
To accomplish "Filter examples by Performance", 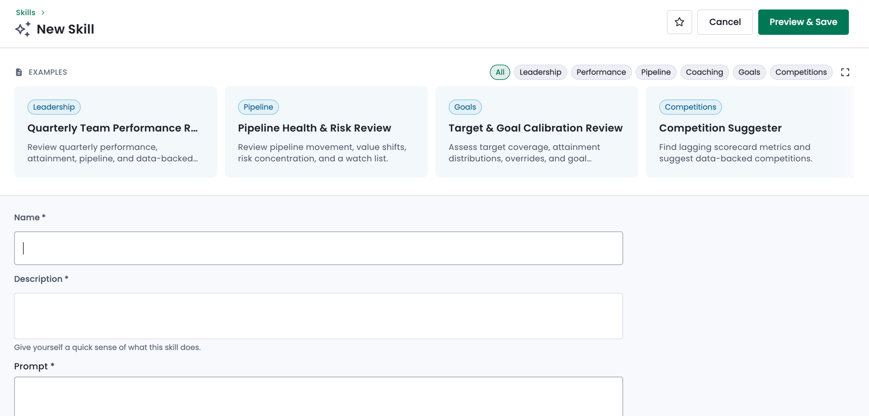I will [x=601, y=72].
